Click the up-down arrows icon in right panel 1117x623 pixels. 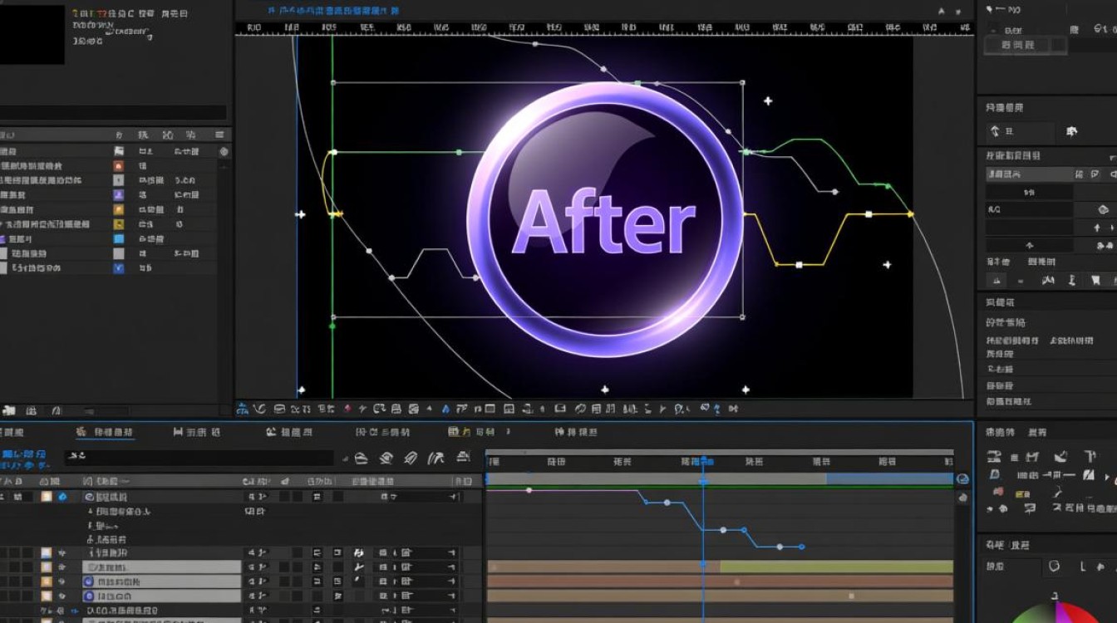point(996,131)
